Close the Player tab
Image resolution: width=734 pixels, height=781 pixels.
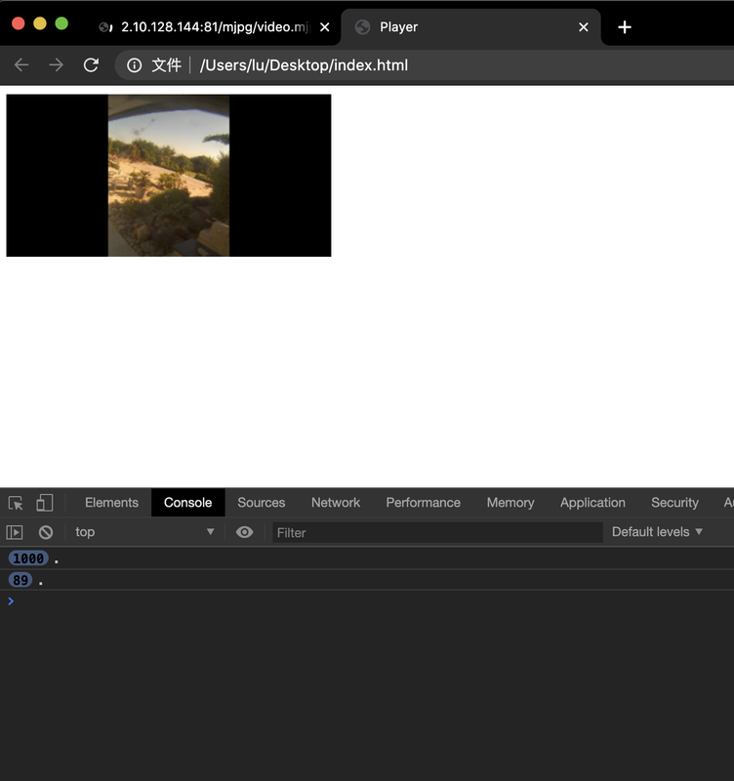point(583,27)
